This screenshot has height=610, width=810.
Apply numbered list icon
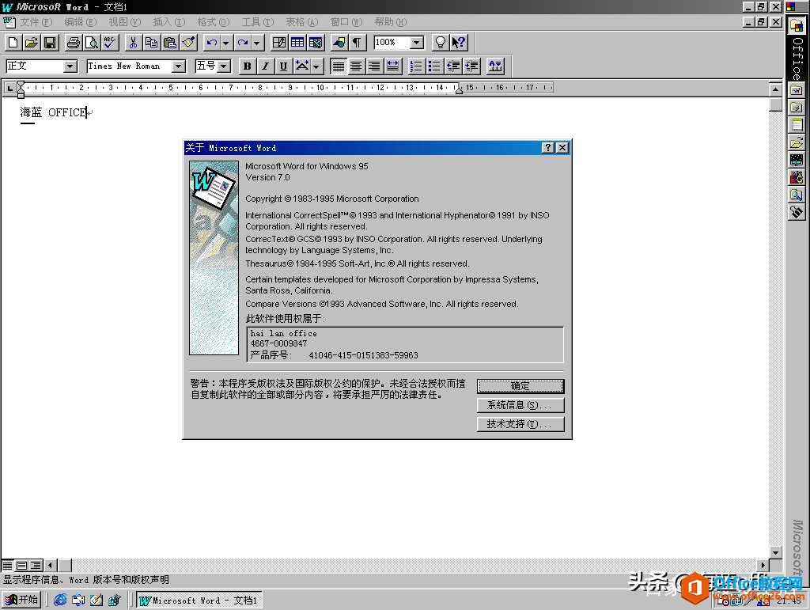click(416, 66)
